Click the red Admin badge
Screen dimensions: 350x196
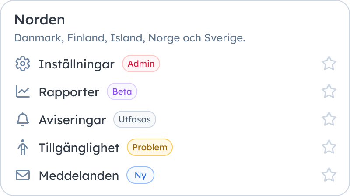point(141,64)
